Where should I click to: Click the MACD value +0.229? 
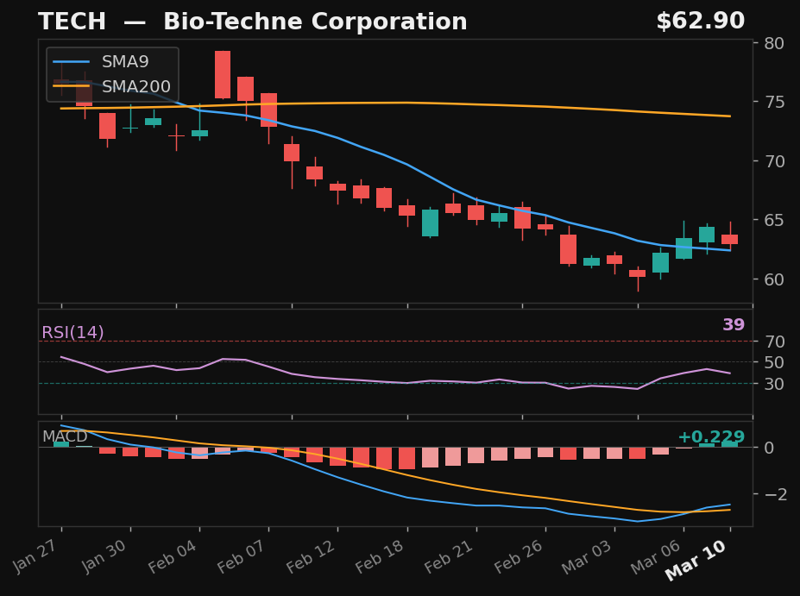click(x=711, y=437)
